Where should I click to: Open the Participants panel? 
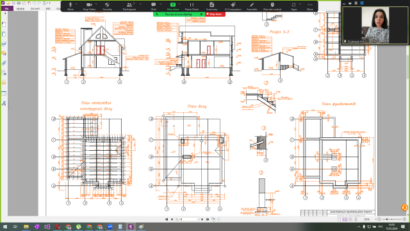(x=129, y=6)
